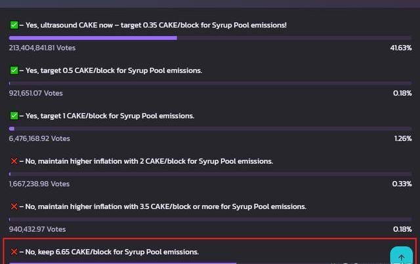The height and width of the screenshot is (264, 420).
Task: Click green checkmark icon beside the 0.35 CAKE/block option
Action: tap(14, 25)
